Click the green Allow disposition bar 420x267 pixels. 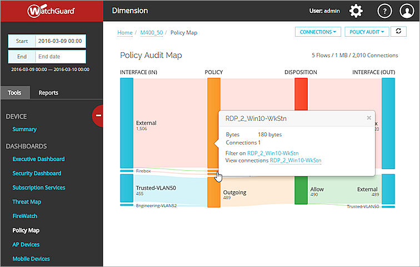pyautogui.click(x=301, y=191)
